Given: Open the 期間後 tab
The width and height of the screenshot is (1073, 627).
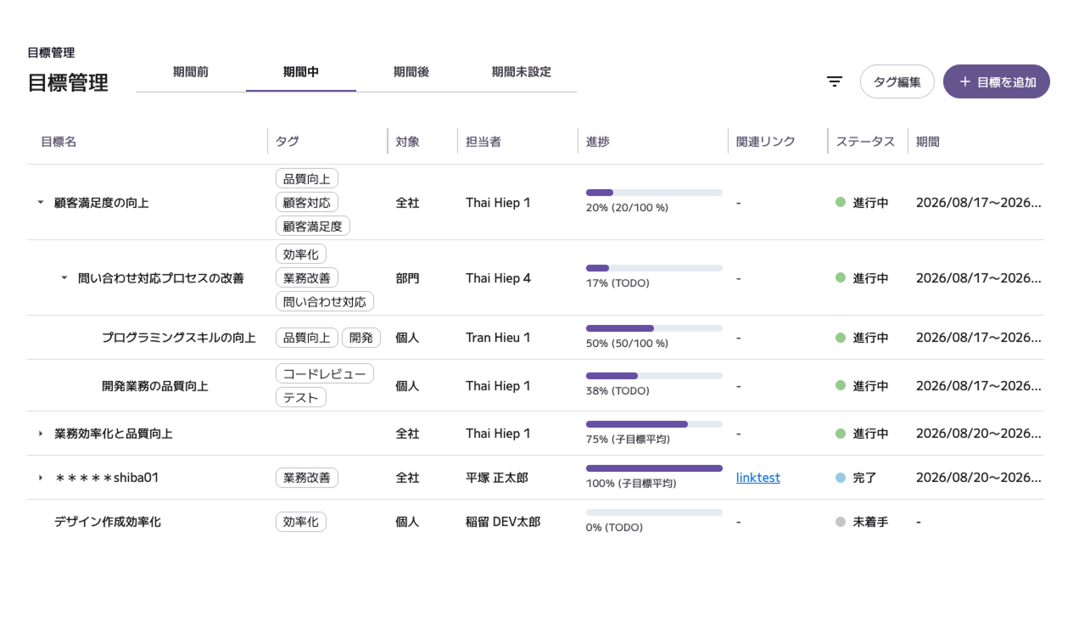Looking at the screenshot, I should [x=411, y=72].
